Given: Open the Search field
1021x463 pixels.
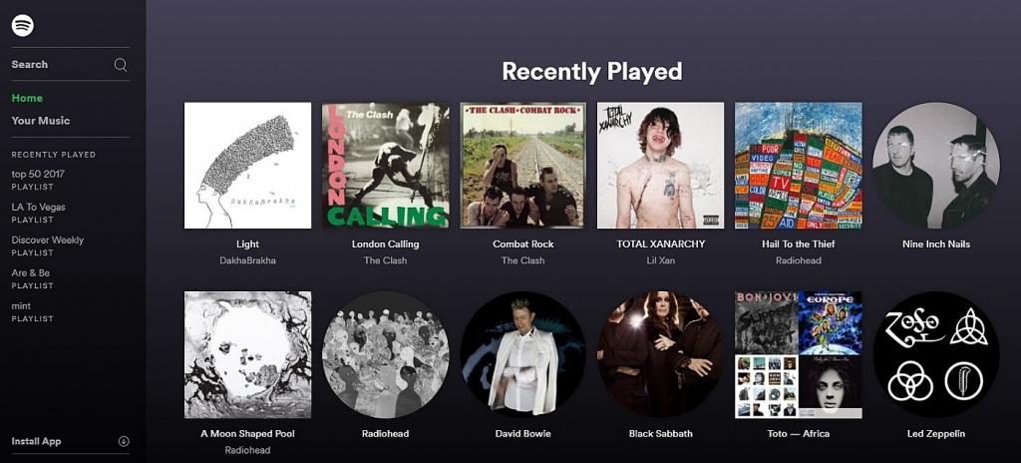Looking at the screenshot, I should (71, 65).
